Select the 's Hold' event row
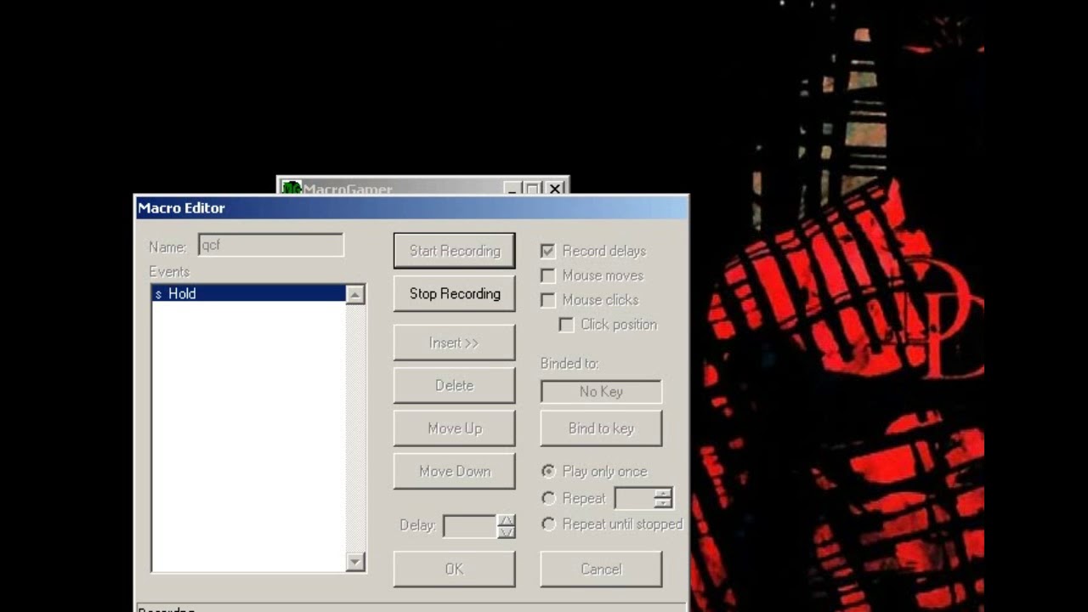Viewport: 1088px width, 612px height. click(249, 293)
